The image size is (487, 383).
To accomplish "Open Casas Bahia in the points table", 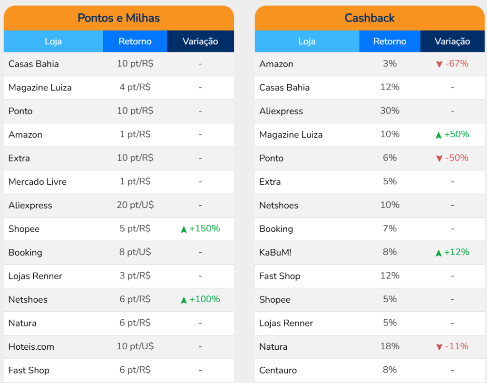I will [x=34, y=64].
